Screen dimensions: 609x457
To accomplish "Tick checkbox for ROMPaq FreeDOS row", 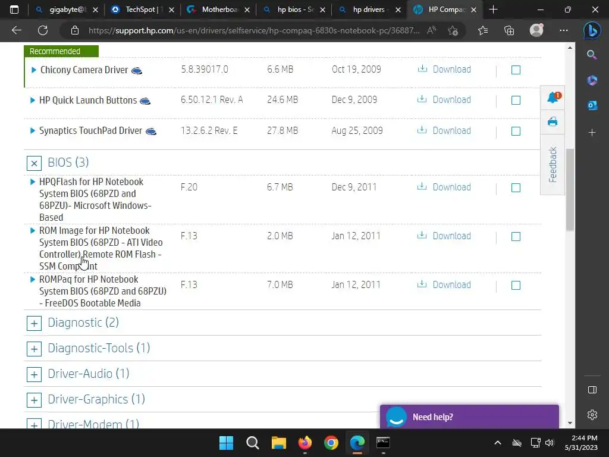I will coord(516,285).
